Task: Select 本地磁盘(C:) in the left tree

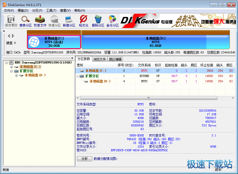Action: coord(30,67)
